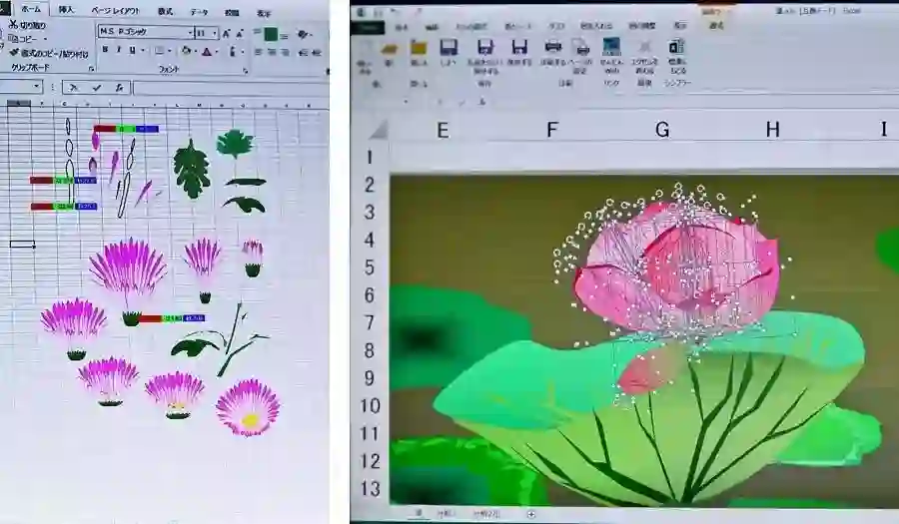Switch to the 挿入 ribbon tab
The image size is (899, 524).
coord(66,10)
